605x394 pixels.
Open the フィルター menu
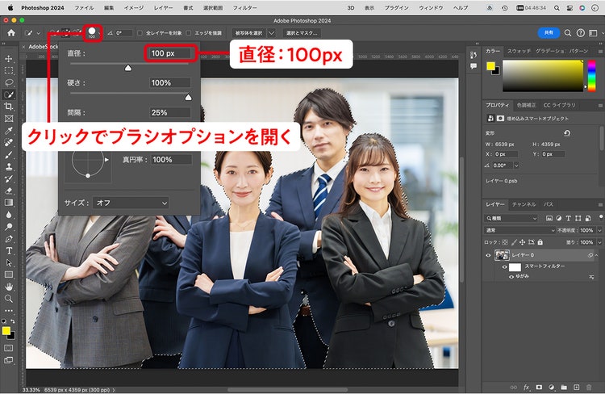coord(245,8)
